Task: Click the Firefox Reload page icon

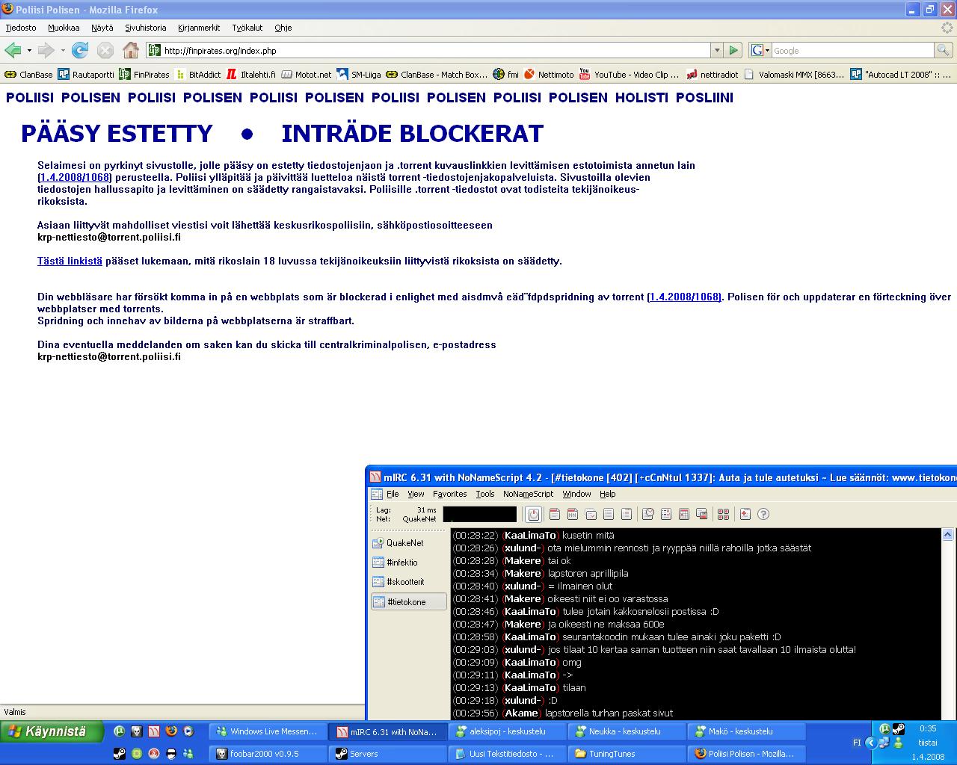Action: click(80, 50)
